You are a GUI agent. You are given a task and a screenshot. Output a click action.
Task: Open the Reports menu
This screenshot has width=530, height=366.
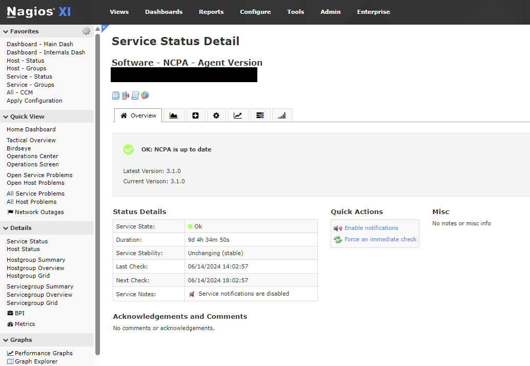211,12
